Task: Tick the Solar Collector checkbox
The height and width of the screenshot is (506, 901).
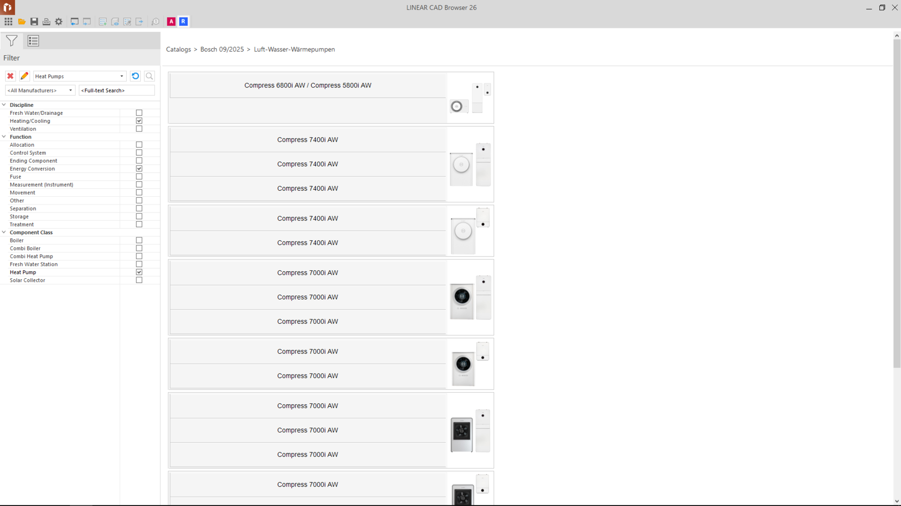Action: click(x=139, y=280)
